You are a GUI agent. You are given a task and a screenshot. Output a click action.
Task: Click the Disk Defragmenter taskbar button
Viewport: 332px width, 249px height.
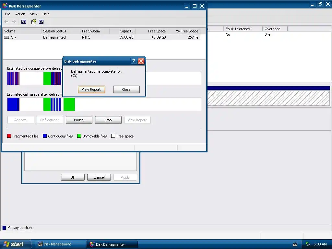click(112, 244)
